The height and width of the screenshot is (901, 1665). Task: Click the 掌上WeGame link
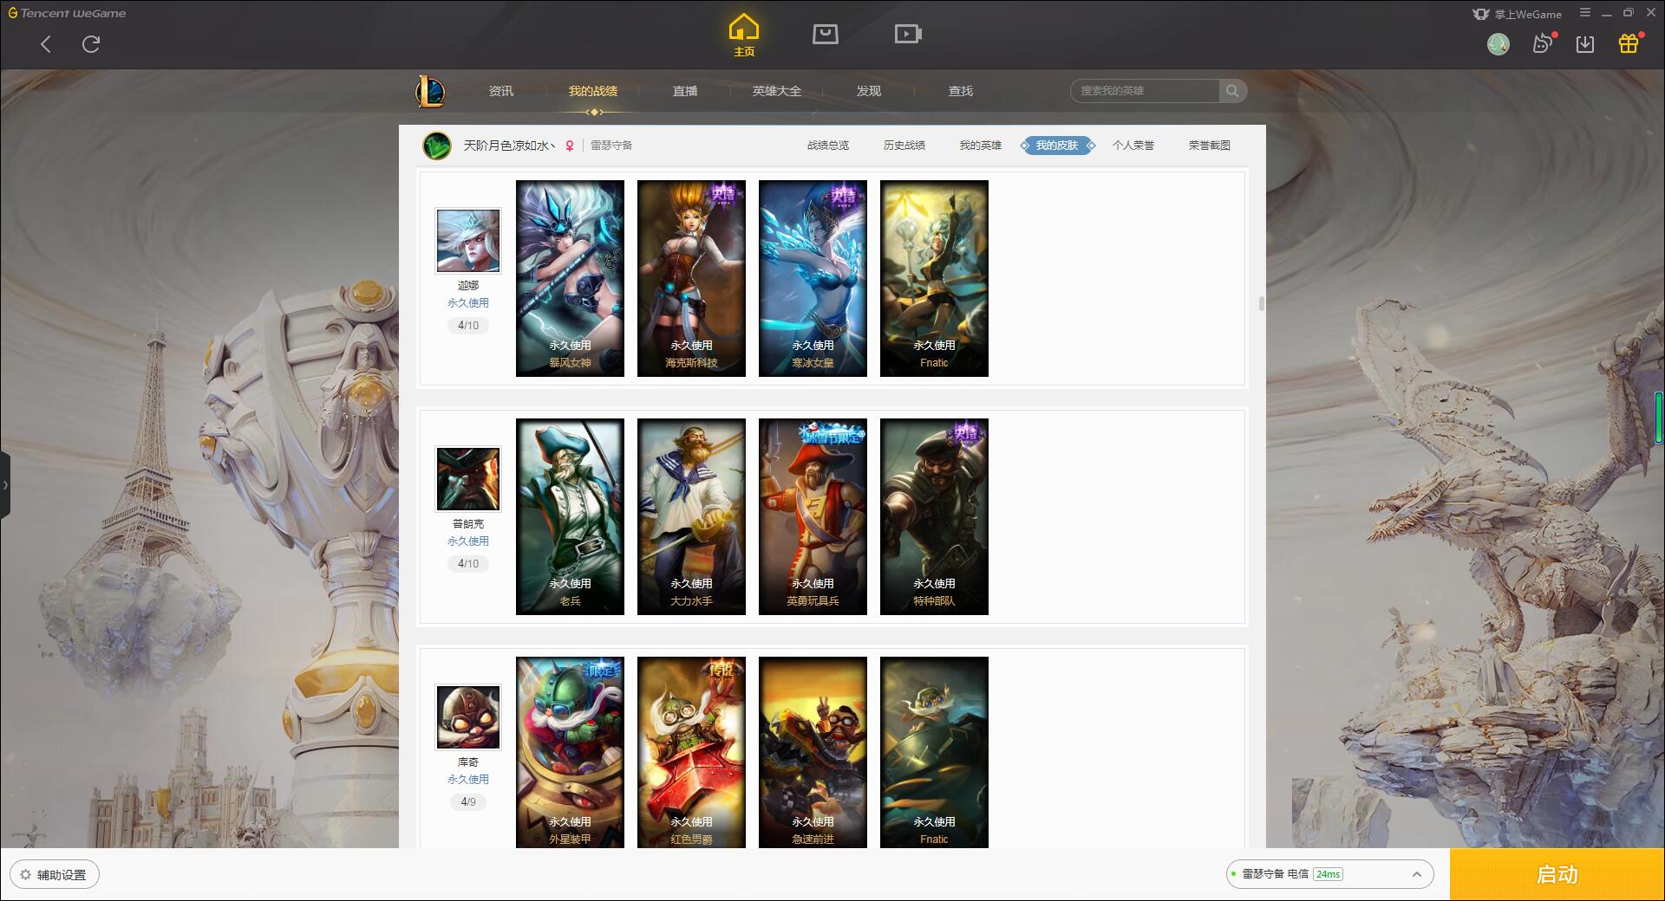(1517, 14)
